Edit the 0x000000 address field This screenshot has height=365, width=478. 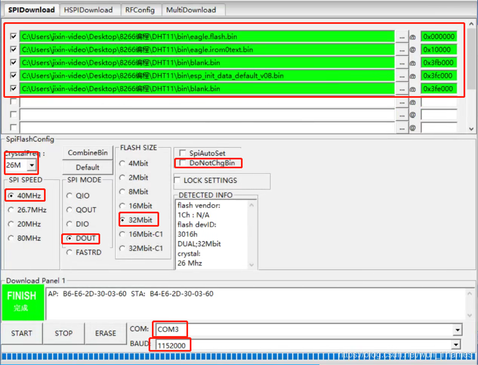point(439,37)
